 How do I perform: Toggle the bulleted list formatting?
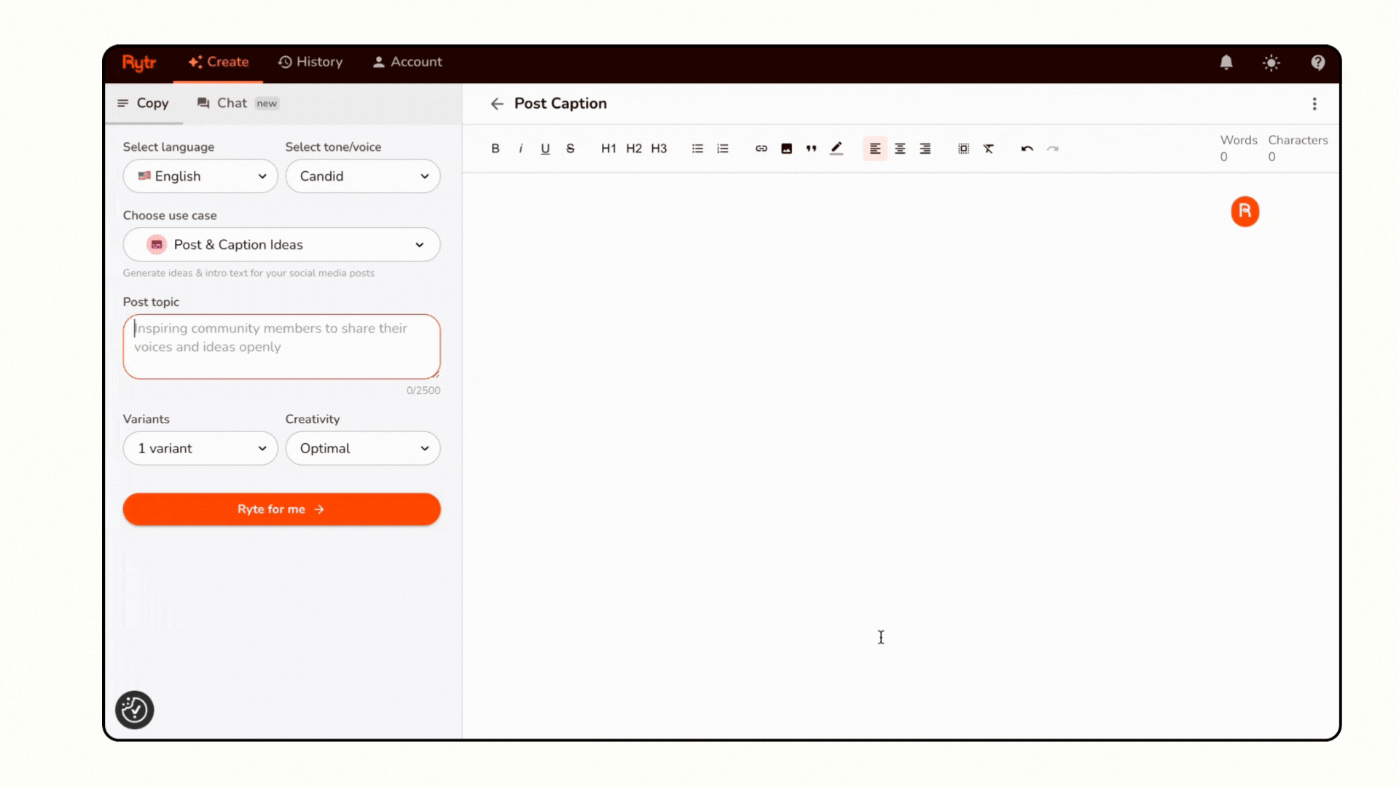[x=697, y=148]
